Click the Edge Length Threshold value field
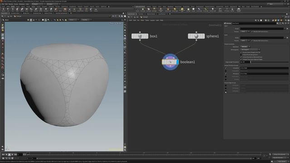 245,62
